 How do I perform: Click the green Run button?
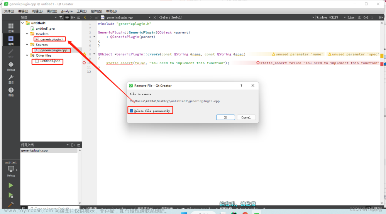click(10, 185)
